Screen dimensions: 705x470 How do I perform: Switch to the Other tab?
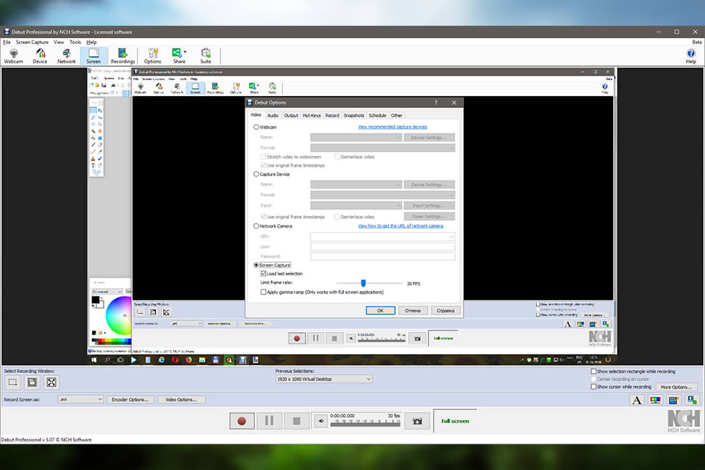tap(397, 115)
